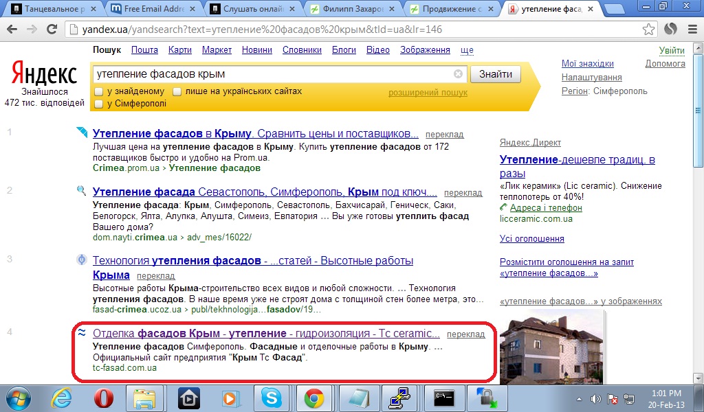This screenshot has height=412, width=704.
Task: Open Windows Media Player in the taskbar
Action: pyautogui.click(x=230, y=398)
